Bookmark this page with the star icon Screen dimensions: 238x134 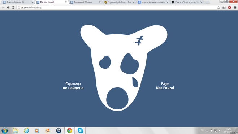(218, 7)
